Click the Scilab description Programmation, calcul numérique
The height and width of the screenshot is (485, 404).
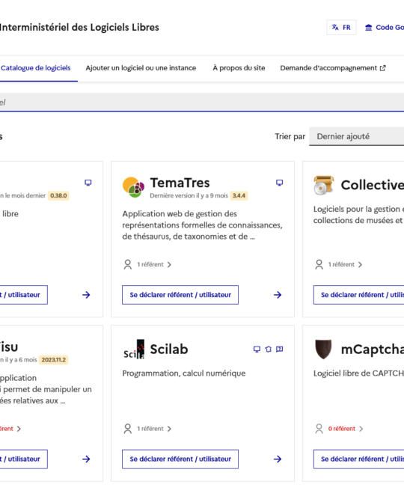pyautogui.click(x=184, y=373)
